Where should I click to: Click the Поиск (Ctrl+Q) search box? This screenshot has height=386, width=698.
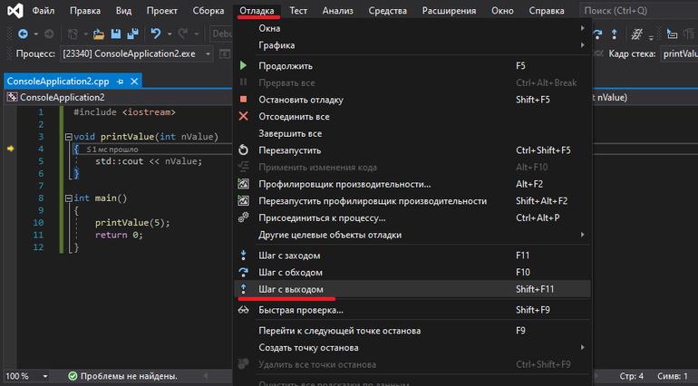pos(639,10)
